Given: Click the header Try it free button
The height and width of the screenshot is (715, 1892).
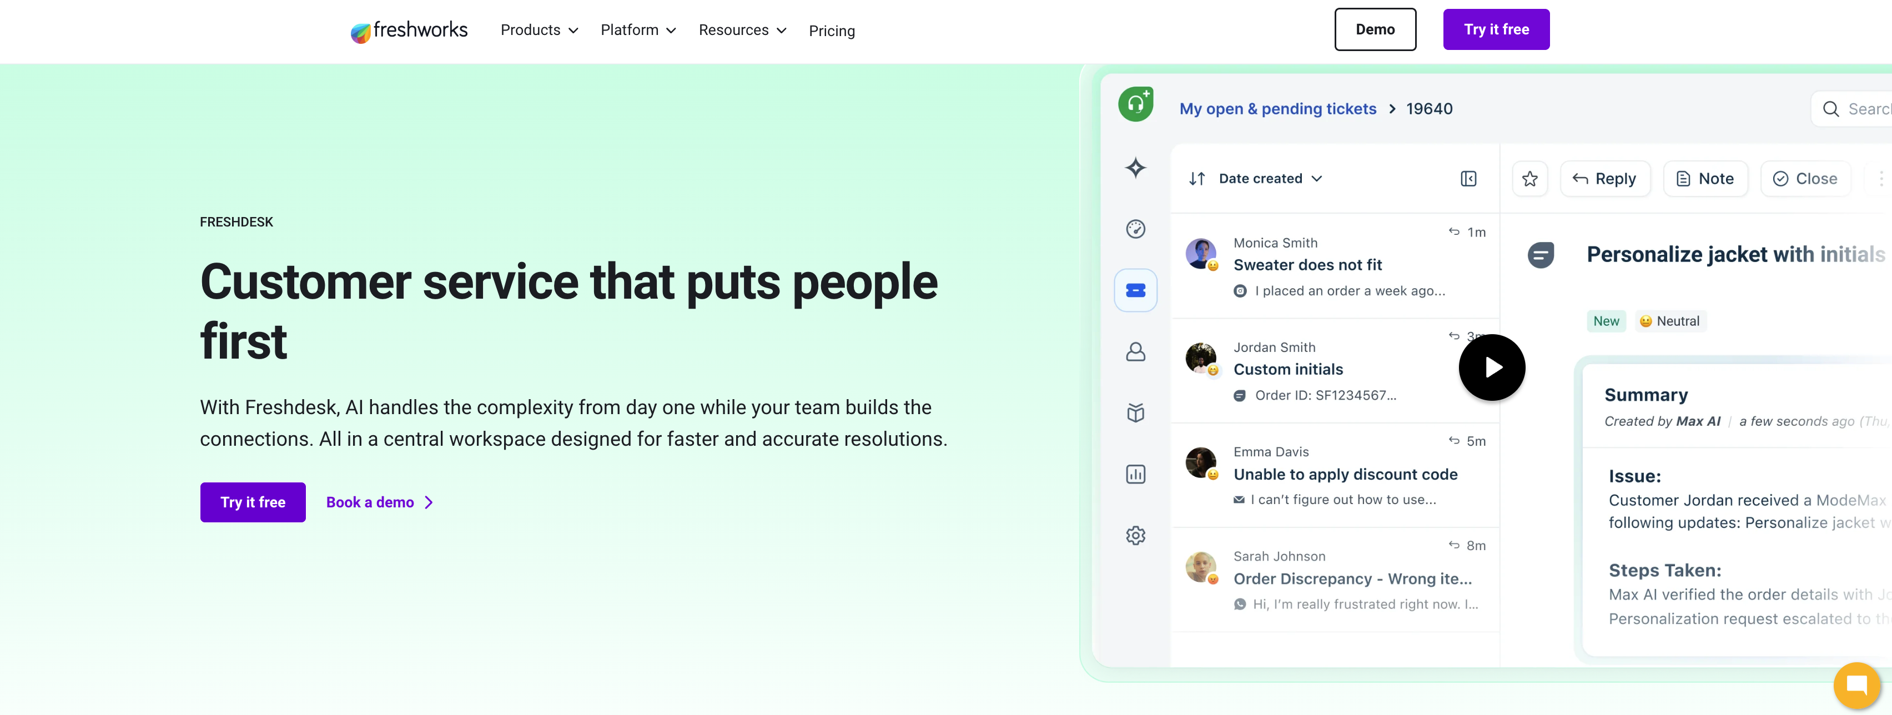Looking at the screenshot, I should [x=1496, y=29].
